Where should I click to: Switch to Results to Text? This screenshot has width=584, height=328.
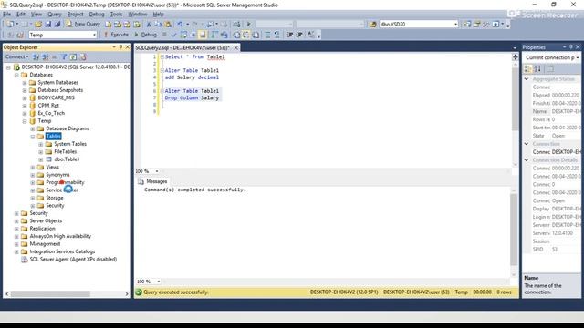tap(236, 35)
